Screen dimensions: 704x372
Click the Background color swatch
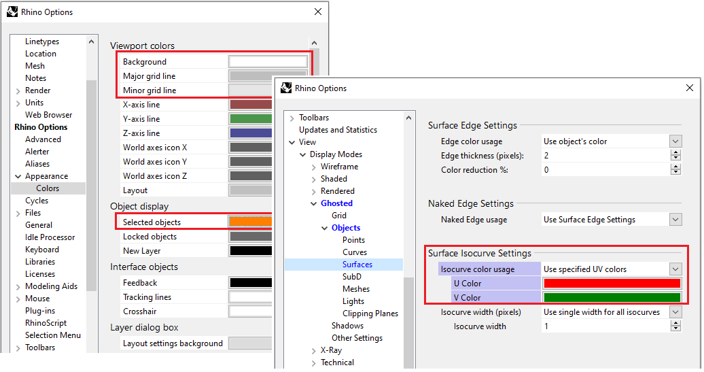point(268,62)
